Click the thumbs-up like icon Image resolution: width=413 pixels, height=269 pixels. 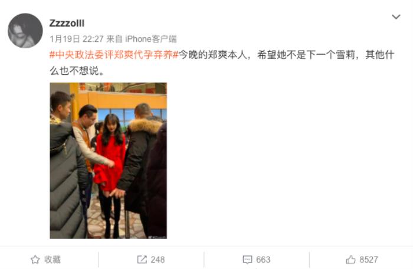[350, 260]
